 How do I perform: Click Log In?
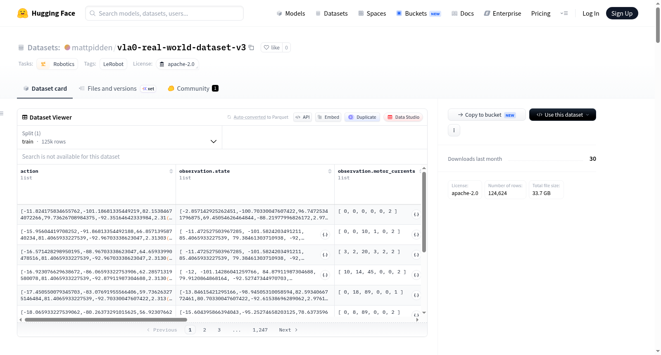point(591,13)
